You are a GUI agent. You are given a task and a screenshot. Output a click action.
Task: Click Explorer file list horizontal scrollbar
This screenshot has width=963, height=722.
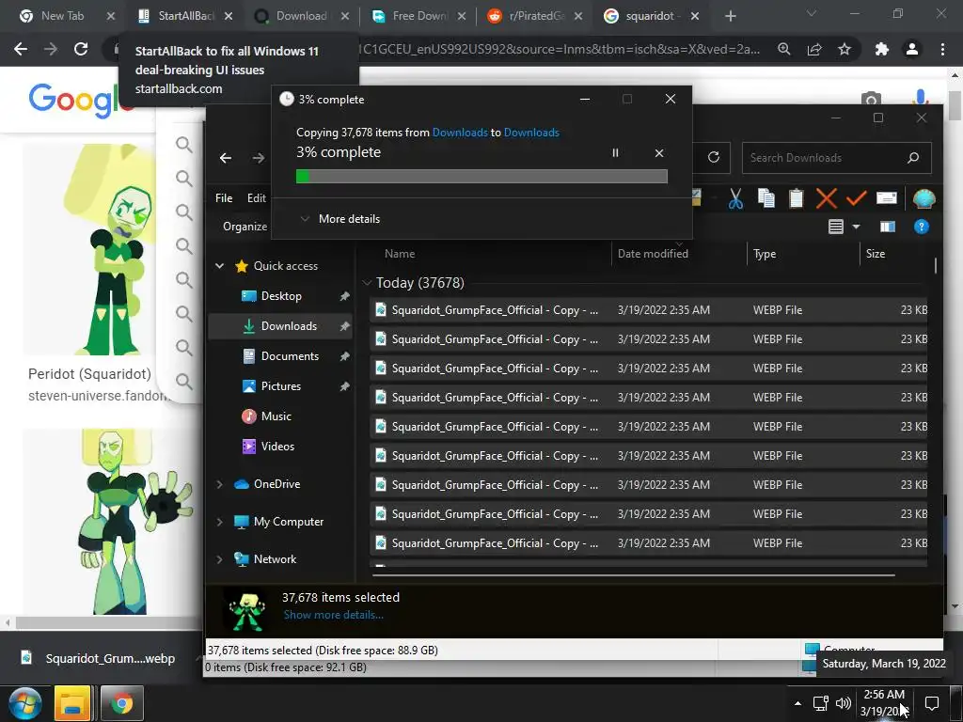click(x=633, y=575)
